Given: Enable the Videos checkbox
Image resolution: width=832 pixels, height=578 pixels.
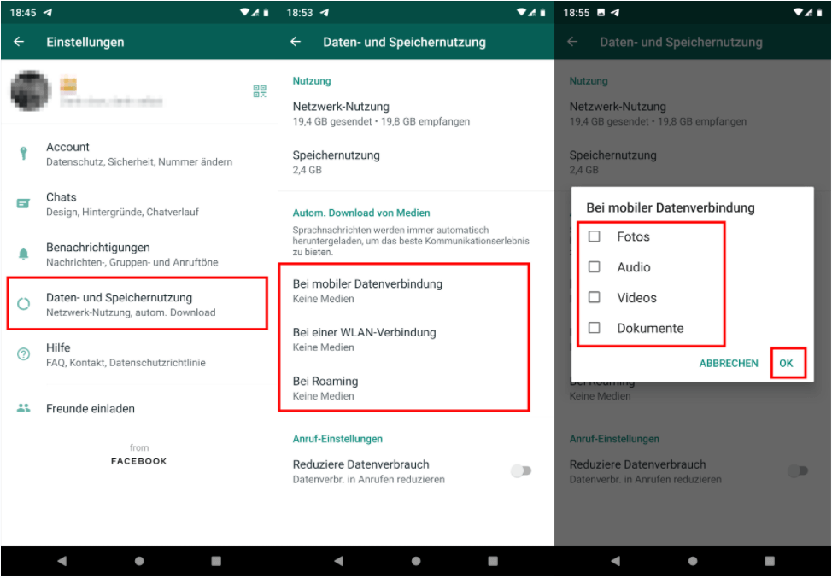Looking at the screenshot, I should click(x=595, y=298).
